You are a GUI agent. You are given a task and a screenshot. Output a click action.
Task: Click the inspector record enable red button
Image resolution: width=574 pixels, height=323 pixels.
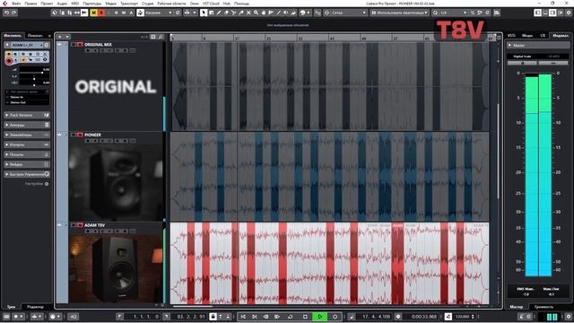[x=9, y=61]
